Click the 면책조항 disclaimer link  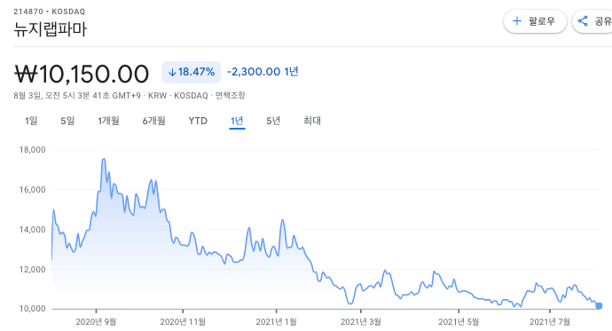tap(231, 96)
